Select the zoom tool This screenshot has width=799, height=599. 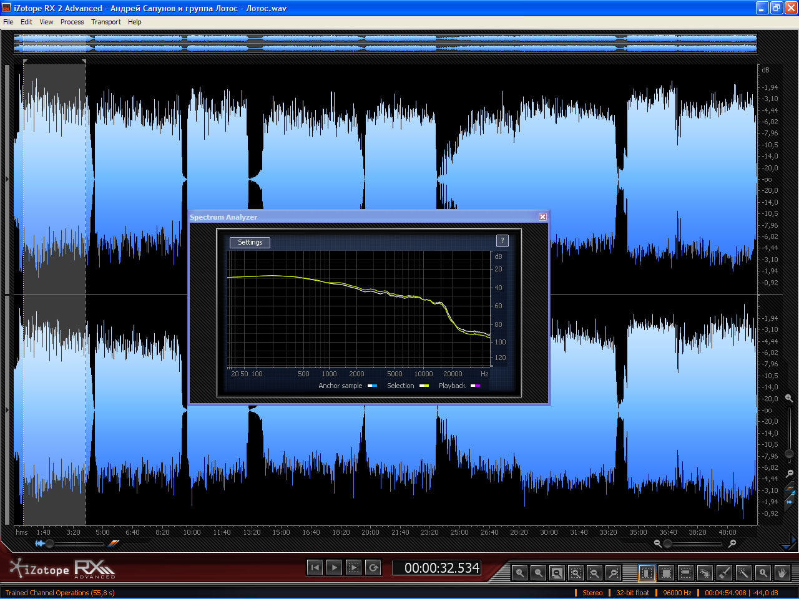coord(763,572)
